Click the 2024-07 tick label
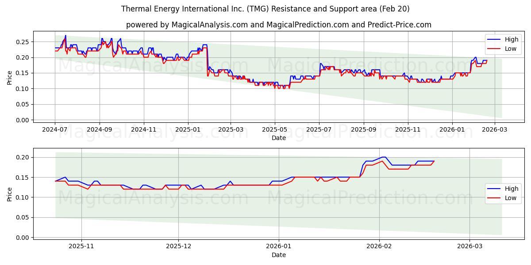The width and height of the screenshot is (531, 265). [55, 130]
